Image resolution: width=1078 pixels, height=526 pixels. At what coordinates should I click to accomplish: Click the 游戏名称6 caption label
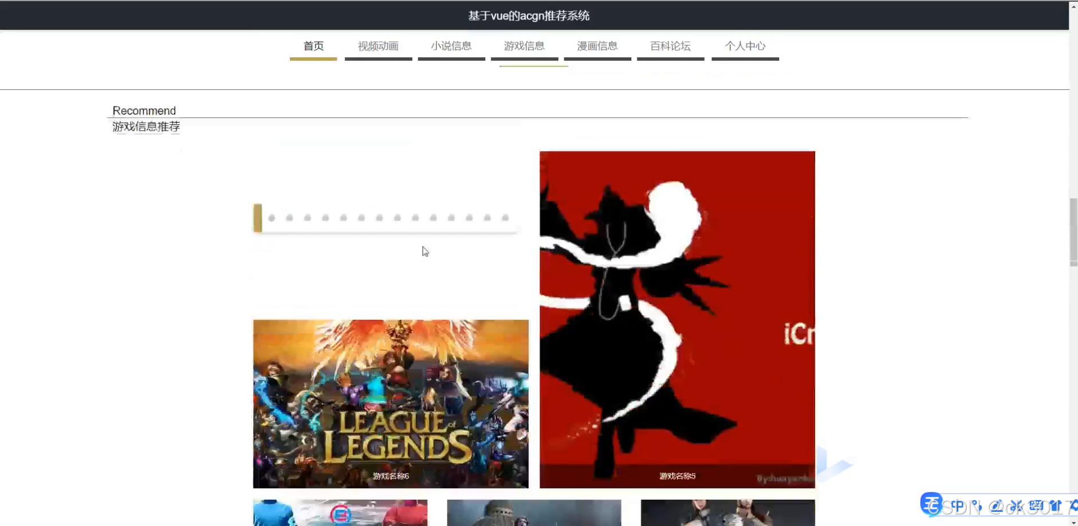(x=391, y=476)
